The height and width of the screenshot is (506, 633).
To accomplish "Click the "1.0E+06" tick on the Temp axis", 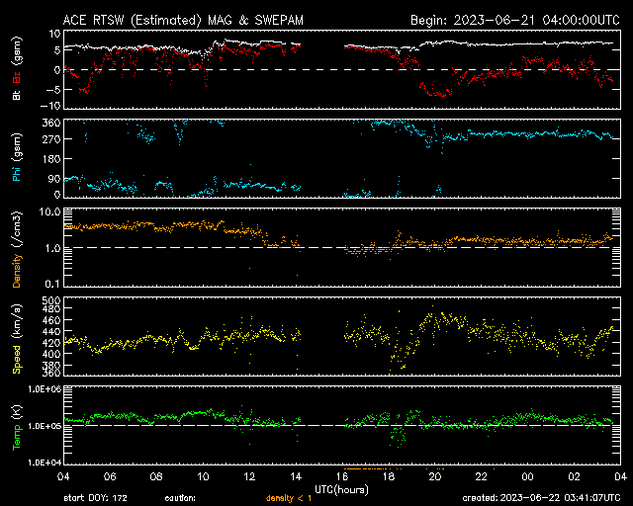I will 45,389.
